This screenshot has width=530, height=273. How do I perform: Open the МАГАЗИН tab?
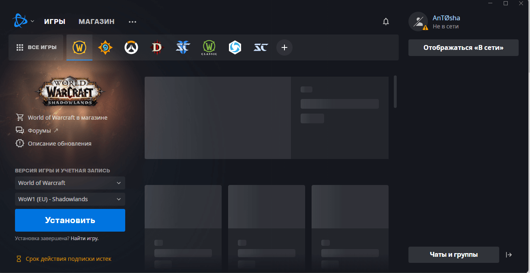(96, 21)
